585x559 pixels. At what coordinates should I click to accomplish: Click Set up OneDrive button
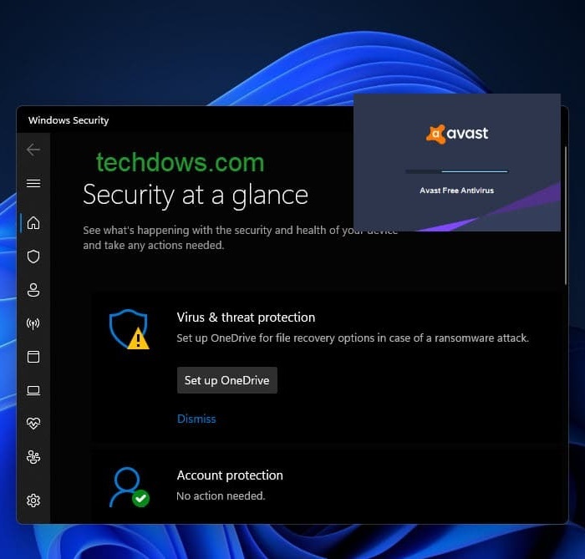[226, 380]
